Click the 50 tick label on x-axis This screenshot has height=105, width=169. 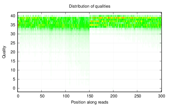pyautogui.click(x=42, y=96)
